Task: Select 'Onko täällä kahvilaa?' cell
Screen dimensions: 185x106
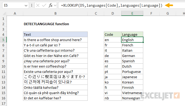Action: pos(55,87)
